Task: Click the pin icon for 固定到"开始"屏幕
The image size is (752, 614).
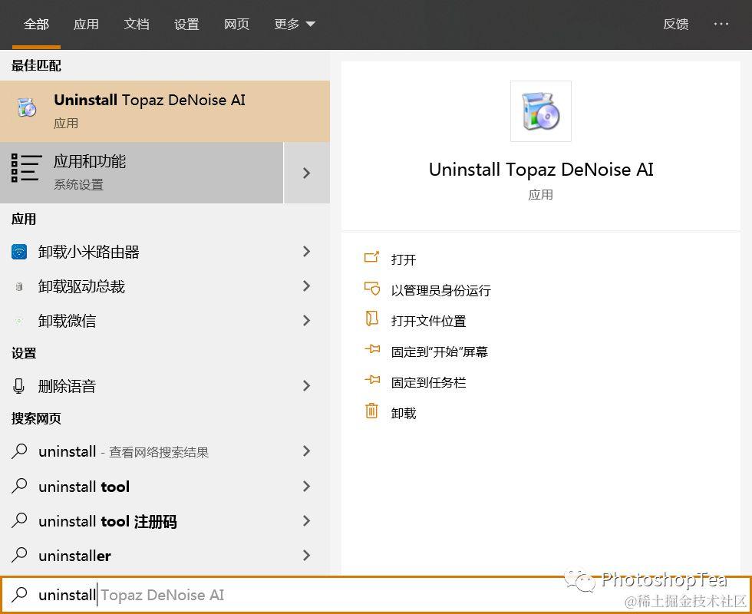Action: [372, 349]
